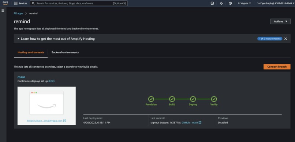Open the AWS console home logo

click(x=5, y=3)
